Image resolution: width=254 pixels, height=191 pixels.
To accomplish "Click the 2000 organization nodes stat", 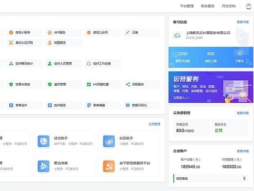I will point(183,54).
